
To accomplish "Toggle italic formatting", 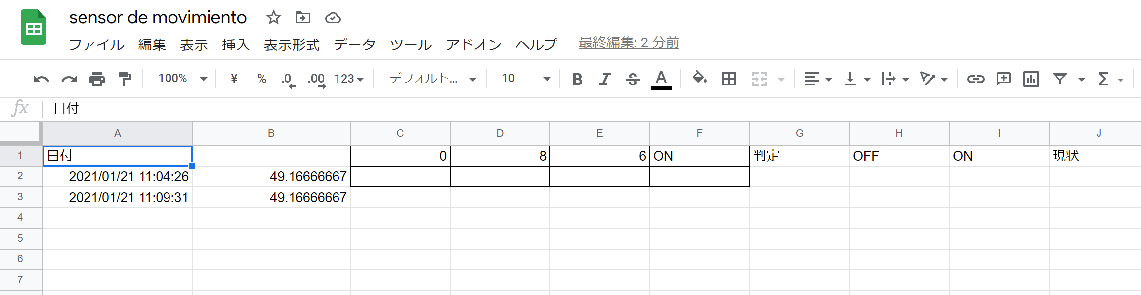I will click(605, 79).
